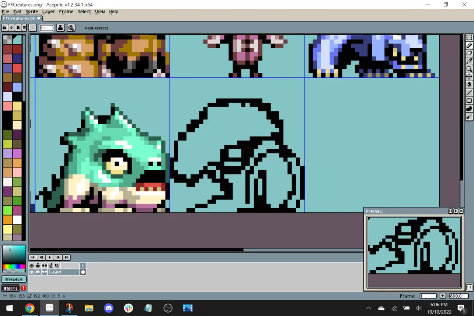Choose the Paint Bucket tool
The width and height of the screenshot is (474, 316).
[469, 85]
